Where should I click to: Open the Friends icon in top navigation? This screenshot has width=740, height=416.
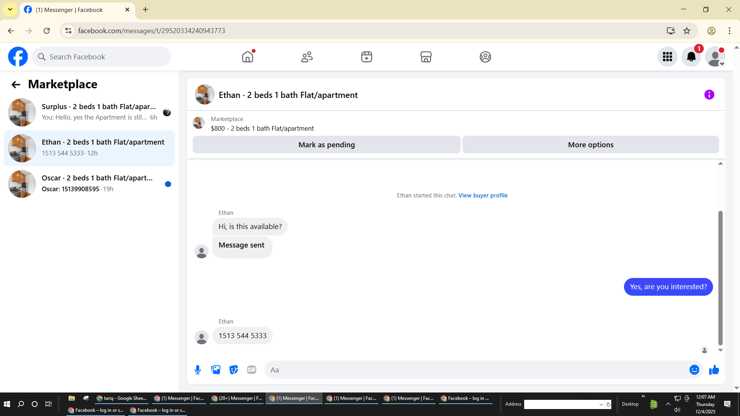(x=307, y=57)
